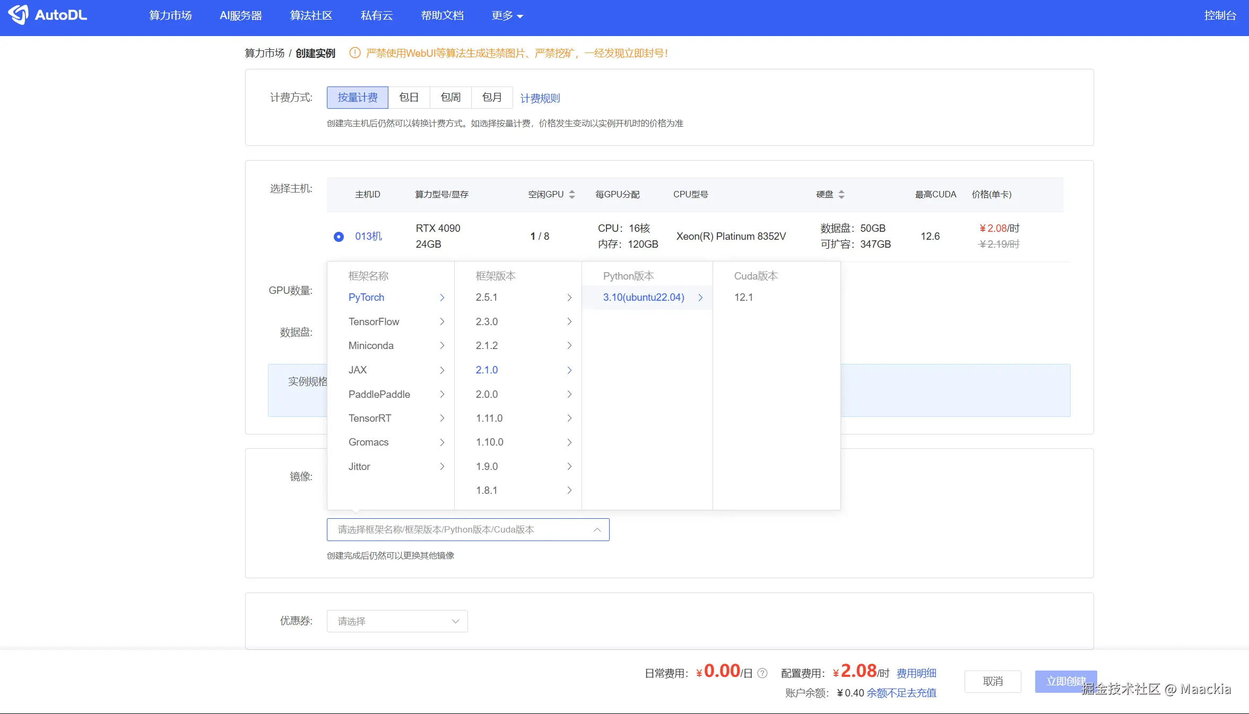This screenshot has height=714, width=1249.
Task: Choose 包月 billing mode
Action: [492, 98]
